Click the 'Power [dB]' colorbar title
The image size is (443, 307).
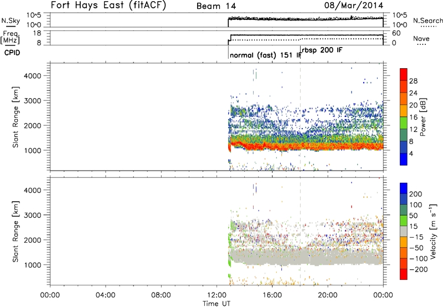point(423,117)
